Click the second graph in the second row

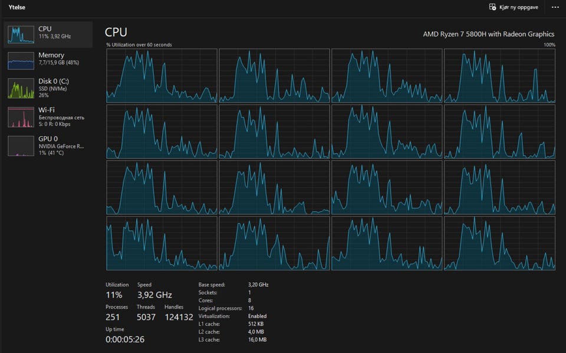coord(274,132)
